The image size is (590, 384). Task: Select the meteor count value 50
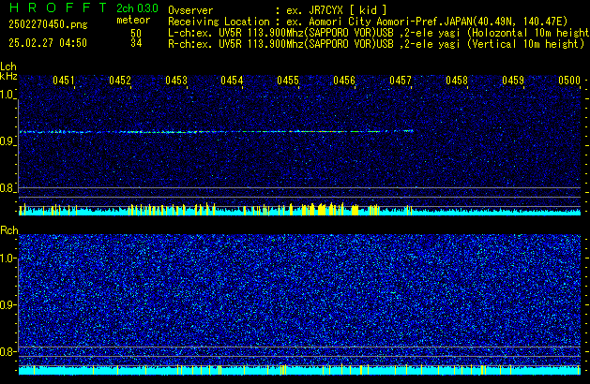(x=136, y=34)
